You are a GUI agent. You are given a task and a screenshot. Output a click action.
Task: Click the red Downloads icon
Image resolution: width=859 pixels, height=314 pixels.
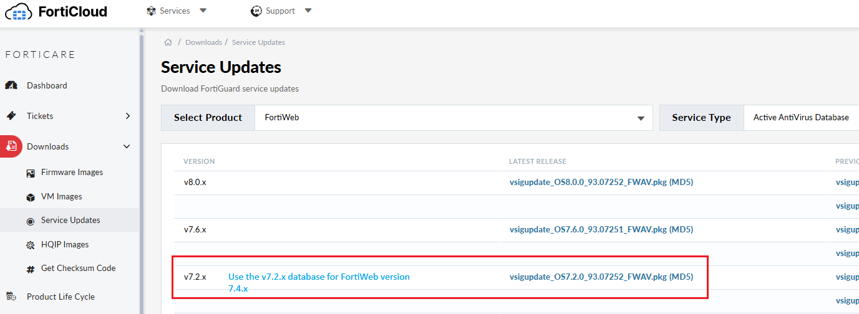[11, 146]
